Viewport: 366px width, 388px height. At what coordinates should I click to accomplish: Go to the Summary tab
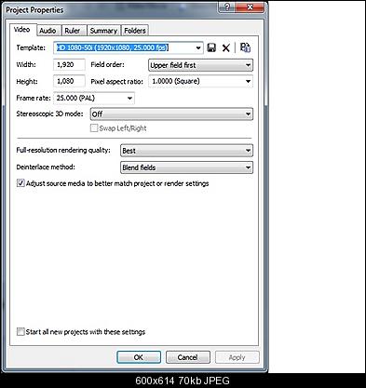click(x=103, y=31)
